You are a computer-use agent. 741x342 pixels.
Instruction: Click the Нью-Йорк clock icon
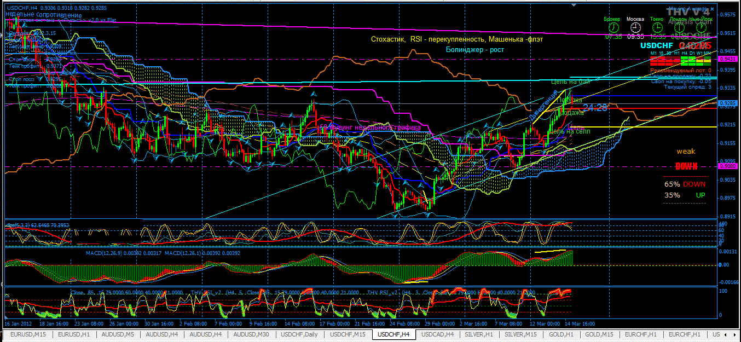coord(702,27)
